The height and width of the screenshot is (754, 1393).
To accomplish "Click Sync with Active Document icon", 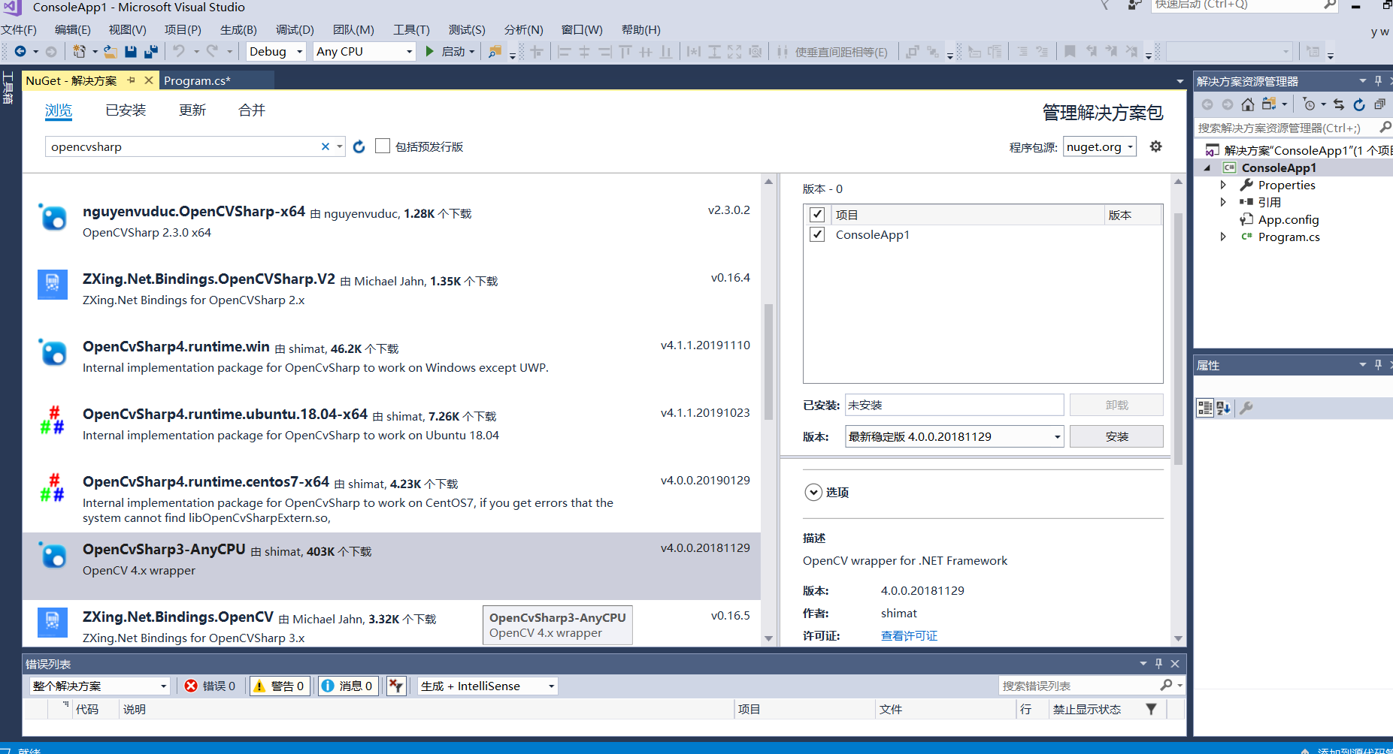I will 1339,104.
